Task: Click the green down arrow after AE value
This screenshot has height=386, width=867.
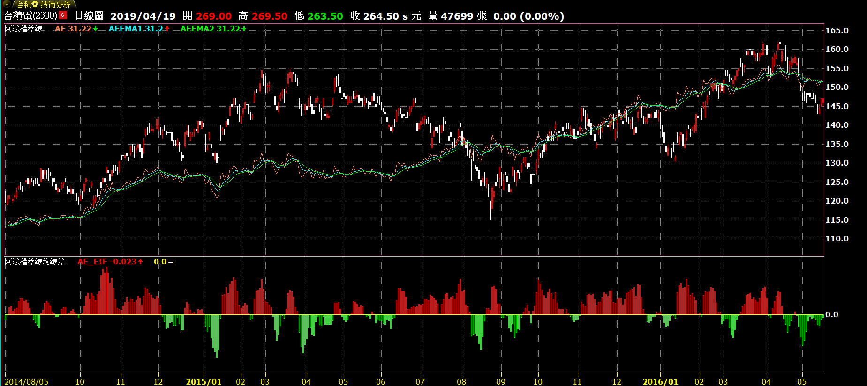Action: click(95, 29)
